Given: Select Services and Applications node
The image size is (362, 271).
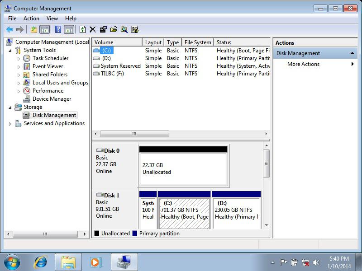Looking at the screenshot, I should coord(54,123).
